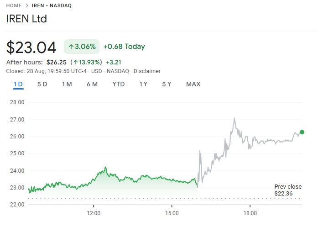This screenshot has width=318, height=227.
Task: Click the 18:00 time axis label
Action: (250, 213)
